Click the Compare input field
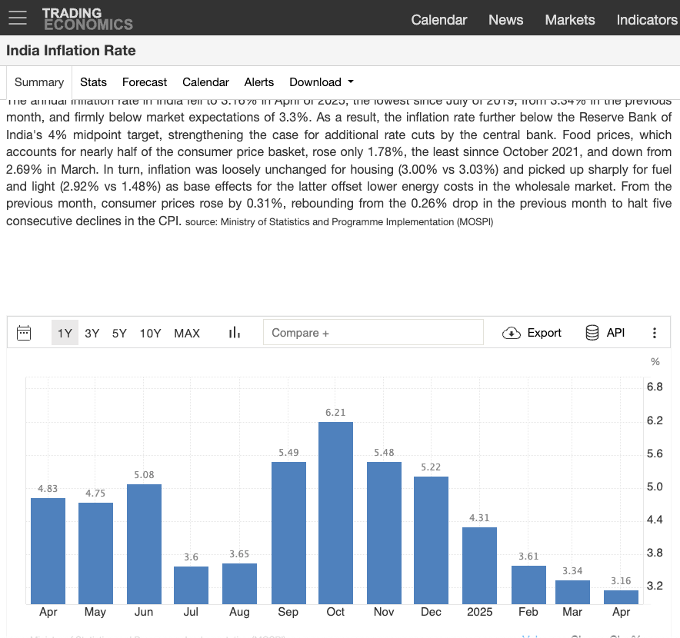The height and width of the screenshot is (638, 680). point(373,333)
